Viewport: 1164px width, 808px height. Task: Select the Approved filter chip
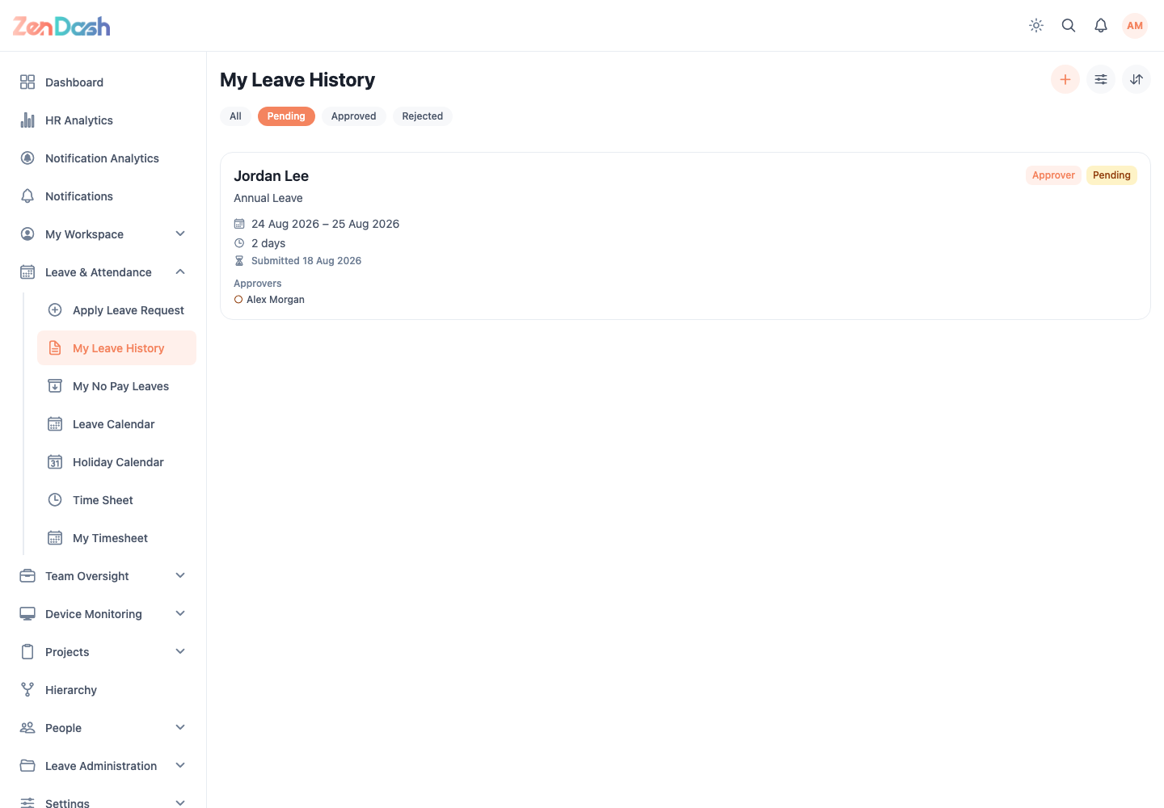(x=353, y=116)
